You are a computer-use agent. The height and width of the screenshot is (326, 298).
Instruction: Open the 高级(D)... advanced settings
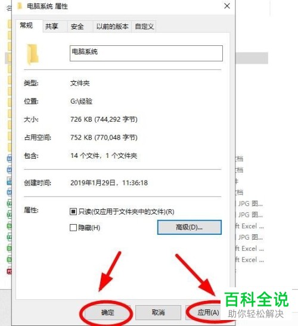coord(190,227)
